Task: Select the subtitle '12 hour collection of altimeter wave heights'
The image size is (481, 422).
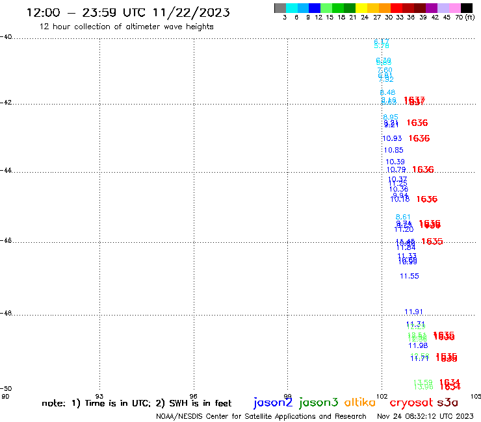Action: pyautogui.click(x=126, y=27)
